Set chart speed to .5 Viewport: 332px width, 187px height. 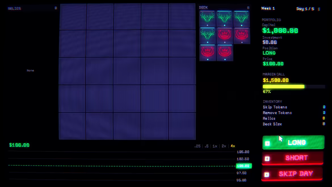207,146
